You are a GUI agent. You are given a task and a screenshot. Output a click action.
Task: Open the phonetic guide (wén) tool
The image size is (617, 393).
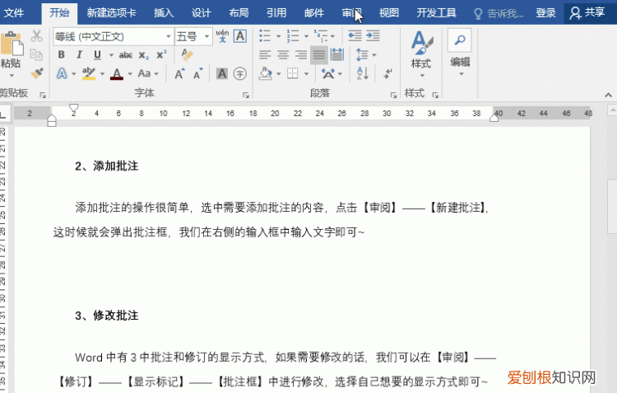[x=222, y=36]
